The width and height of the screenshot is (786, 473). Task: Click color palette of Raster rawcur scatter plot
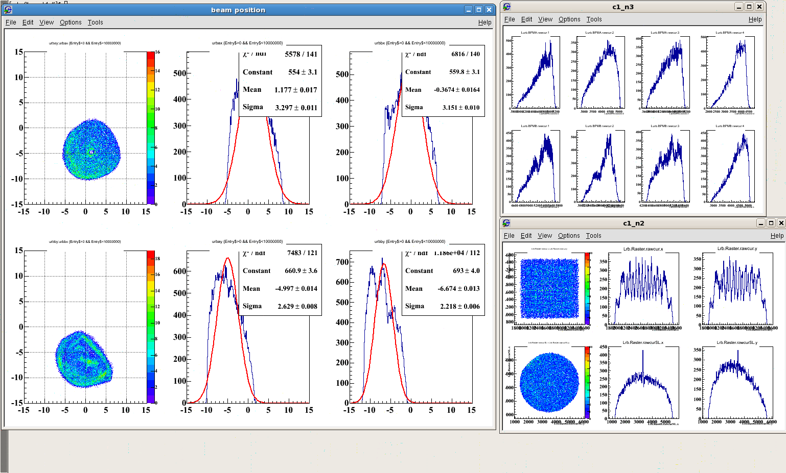tap(587, 288)
